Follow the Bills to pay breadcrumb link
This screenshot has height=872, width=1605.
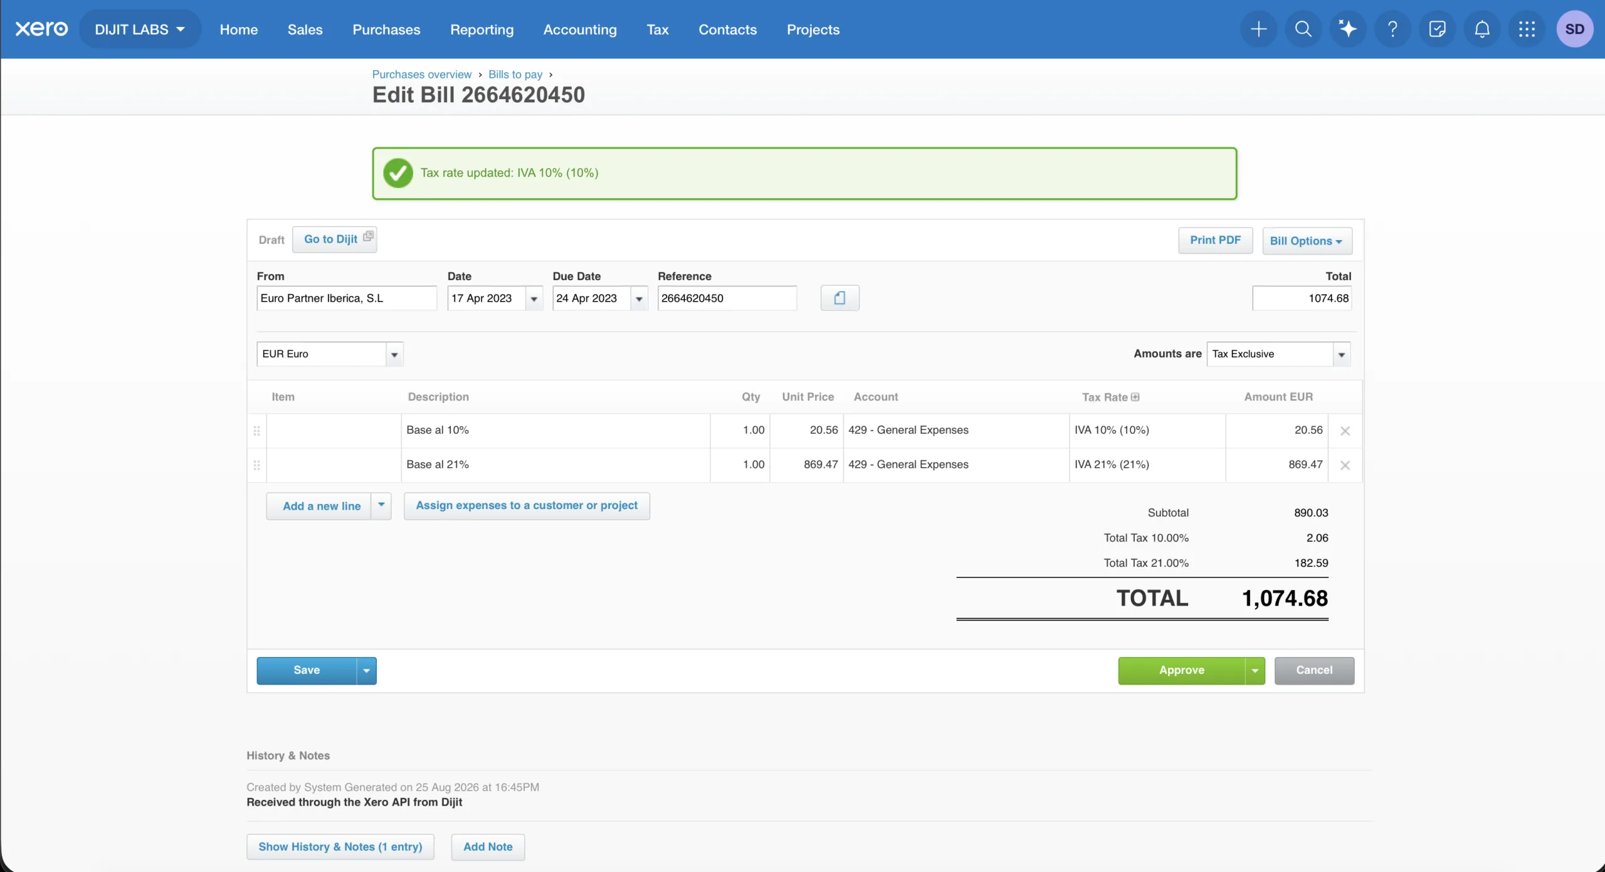click(515, 74)
